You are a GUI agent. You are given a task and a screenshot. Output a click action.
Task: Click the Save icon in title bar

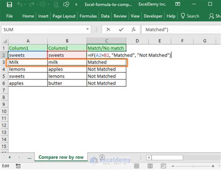click(x=9, y=5)
